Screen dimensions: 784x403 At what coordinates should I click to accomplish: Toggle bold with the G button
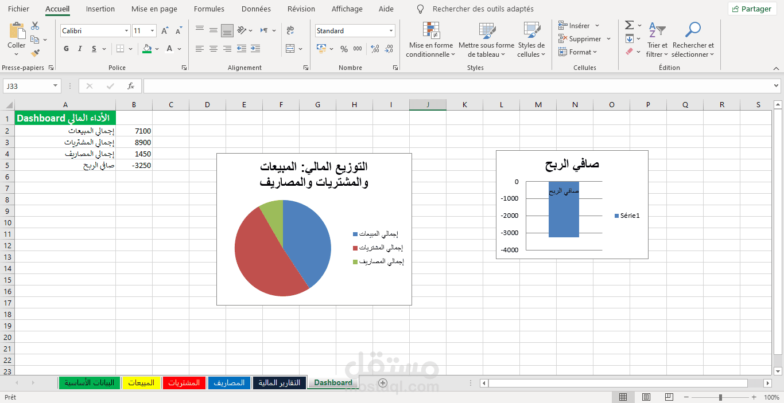coord(66,49)
